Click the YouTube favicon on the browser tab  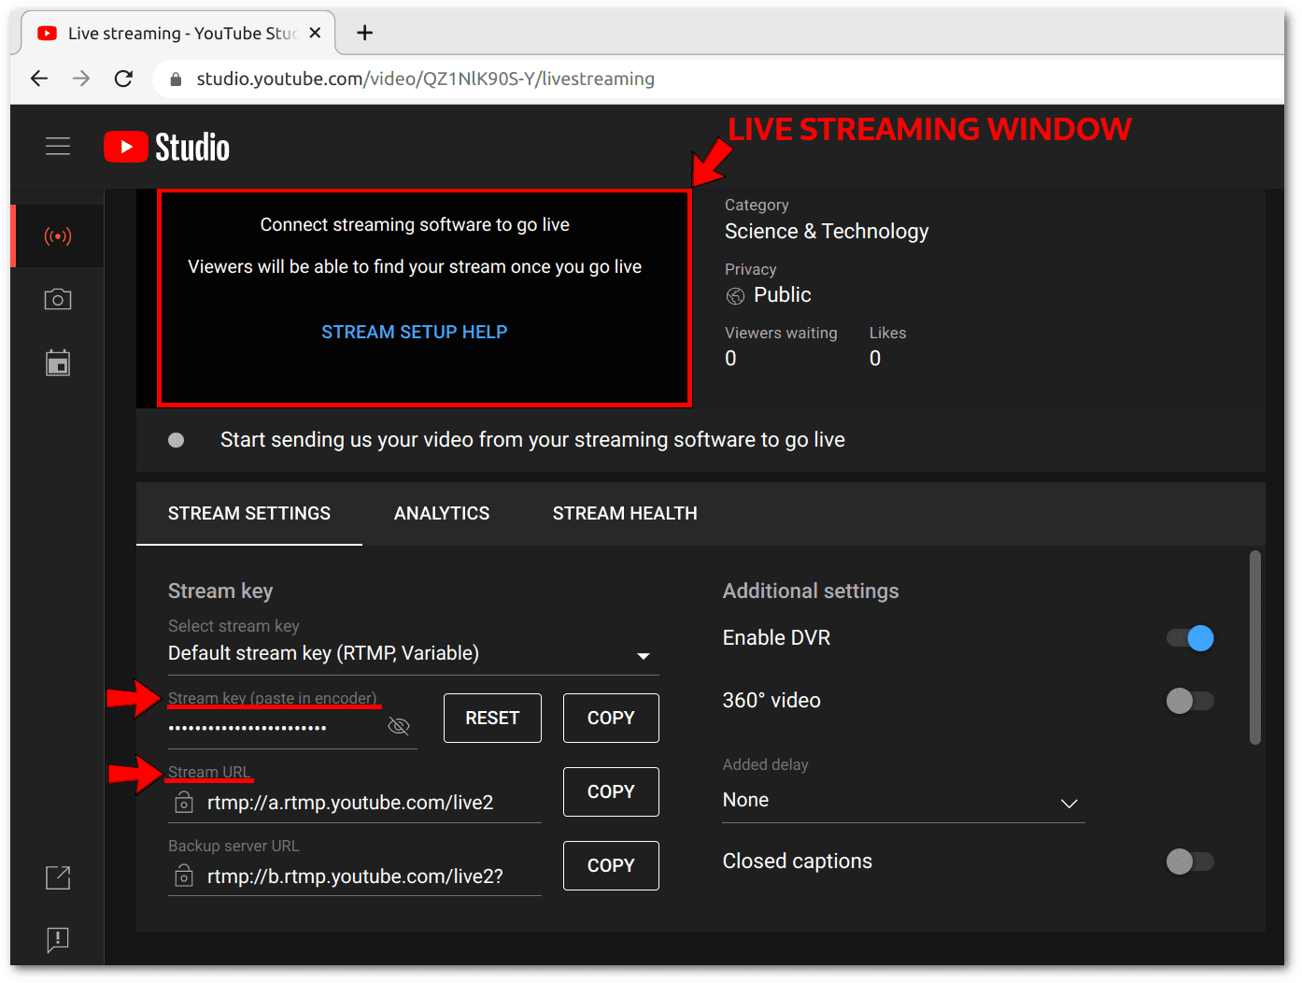[x=47, y=34]
